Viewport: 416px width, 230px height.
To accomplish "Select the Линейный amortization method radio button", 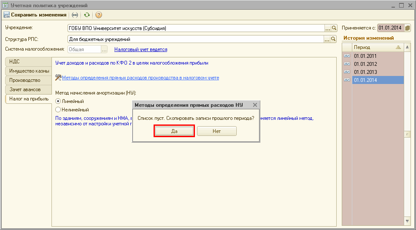I will 58,101.
